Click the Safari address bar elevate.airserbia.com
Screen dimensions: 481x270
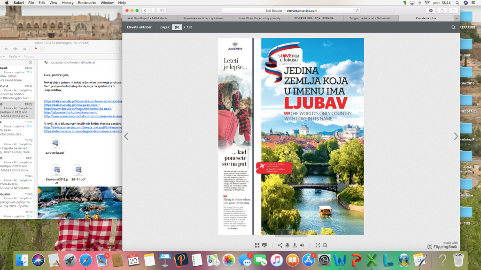291,10
